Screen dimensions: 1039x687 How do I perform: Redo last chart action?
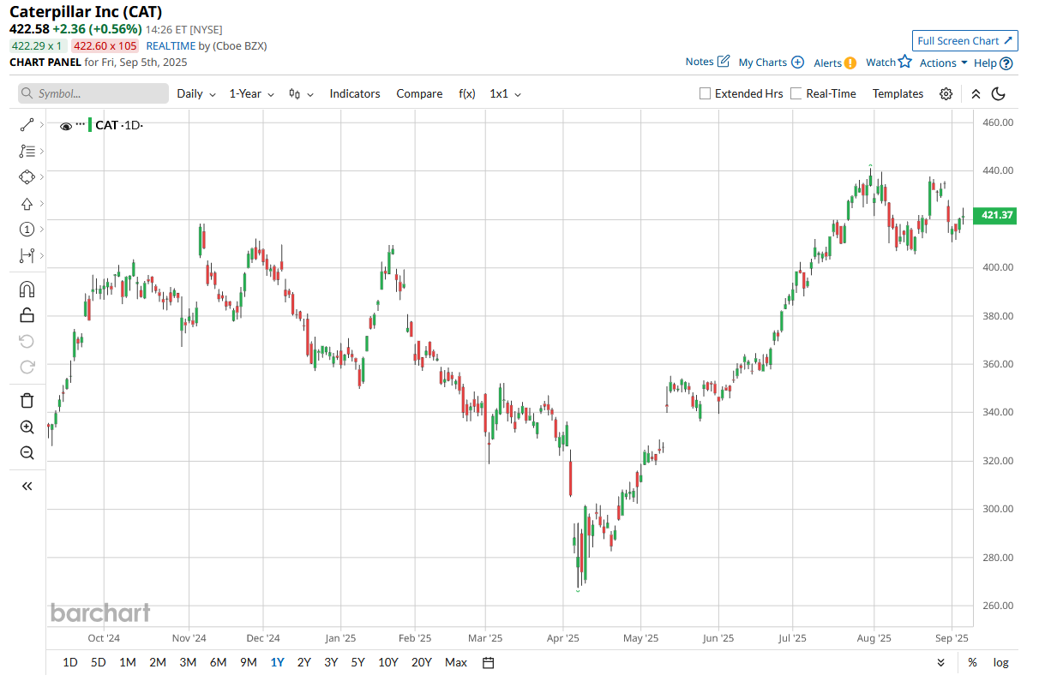click(x=27, y=367)
